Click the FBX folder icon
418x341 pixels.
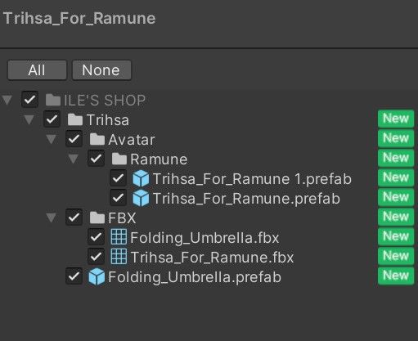pyautogui.click(x=97, y=218)
